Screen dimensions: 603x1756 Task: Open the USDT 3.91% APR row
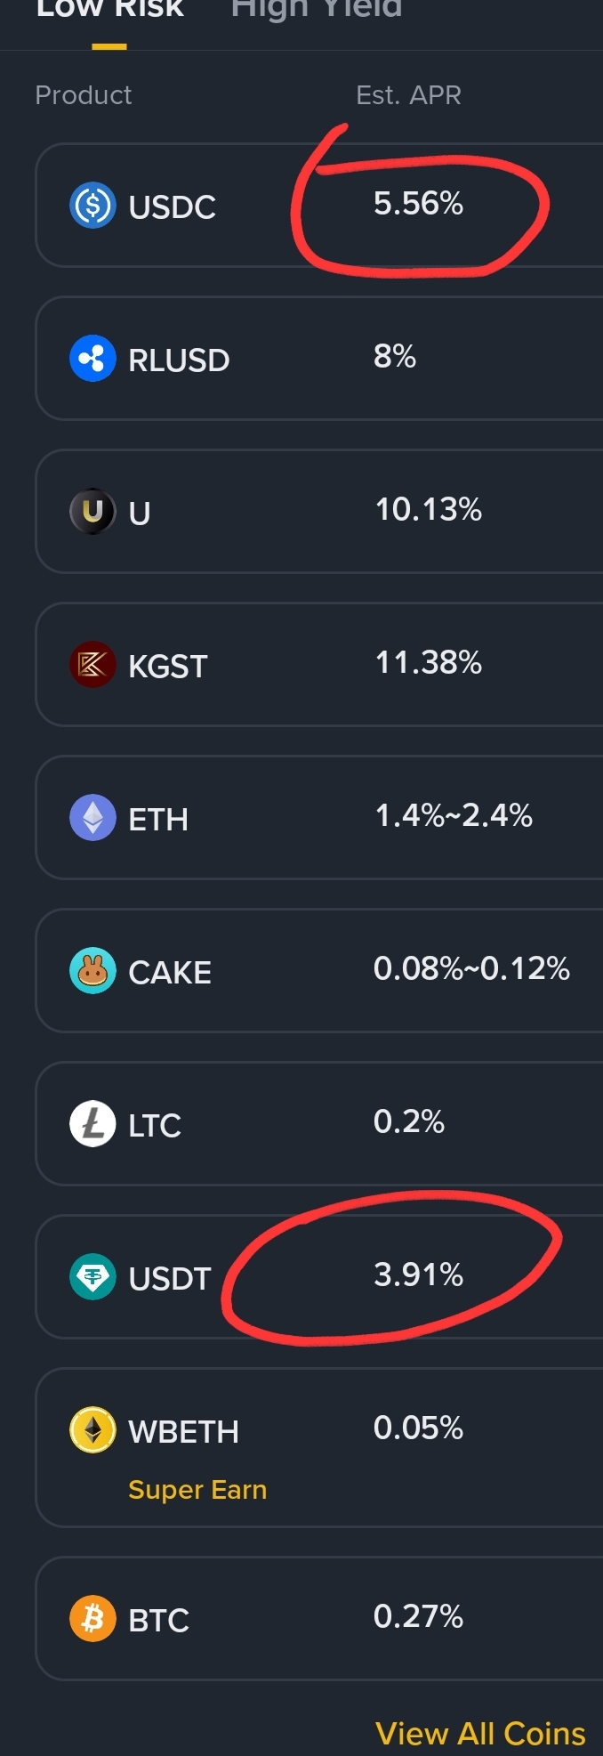(319, 1276)
